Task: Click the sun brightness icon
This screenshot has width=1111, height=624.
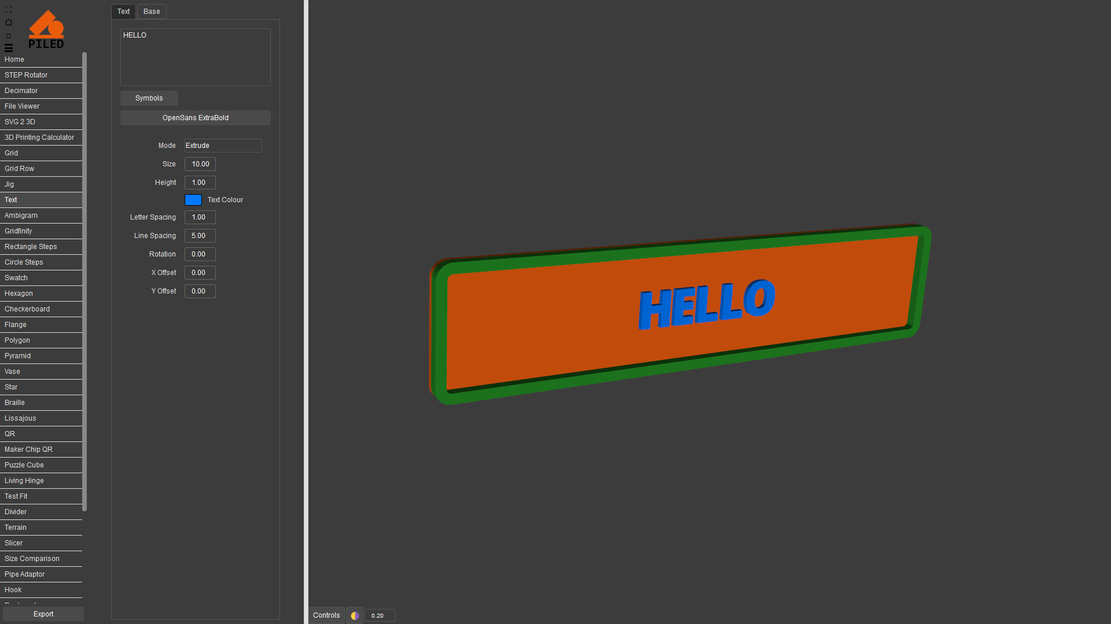Action: coord(9,23)
